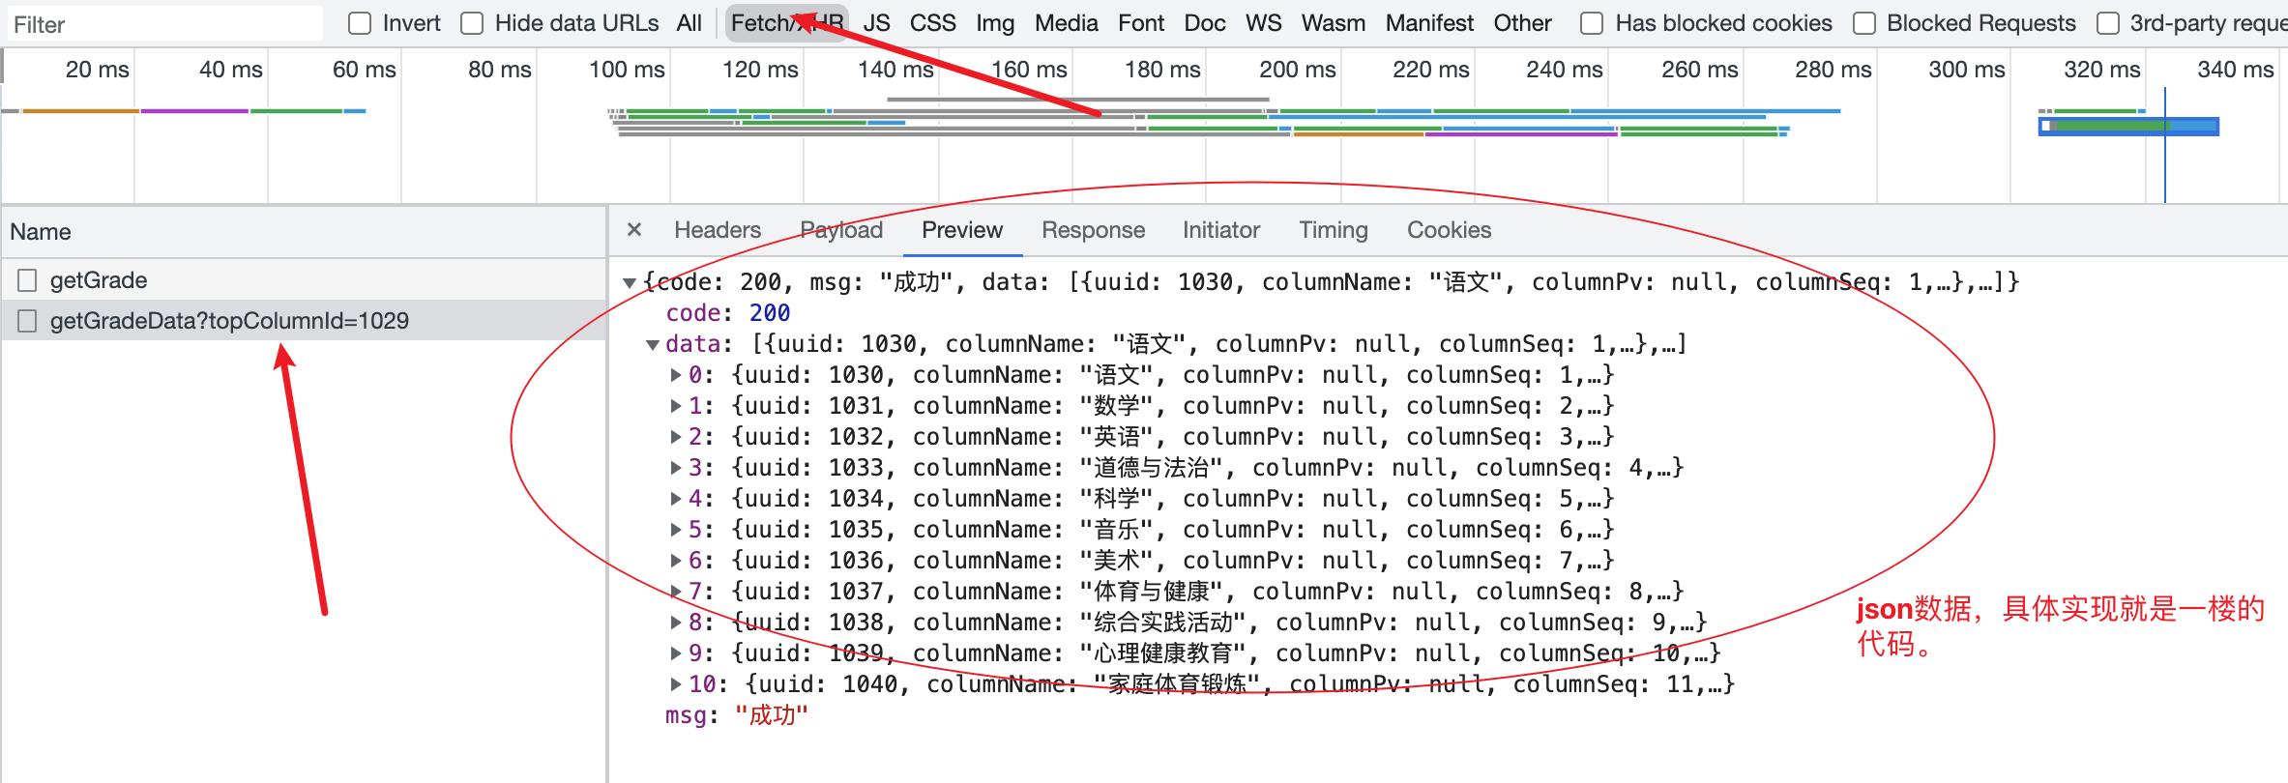Image resolution: width=2288 pixels, height=783 pixels.
Task: Expand item 6 with columnName 美术
Action: (x=676, y=561)
